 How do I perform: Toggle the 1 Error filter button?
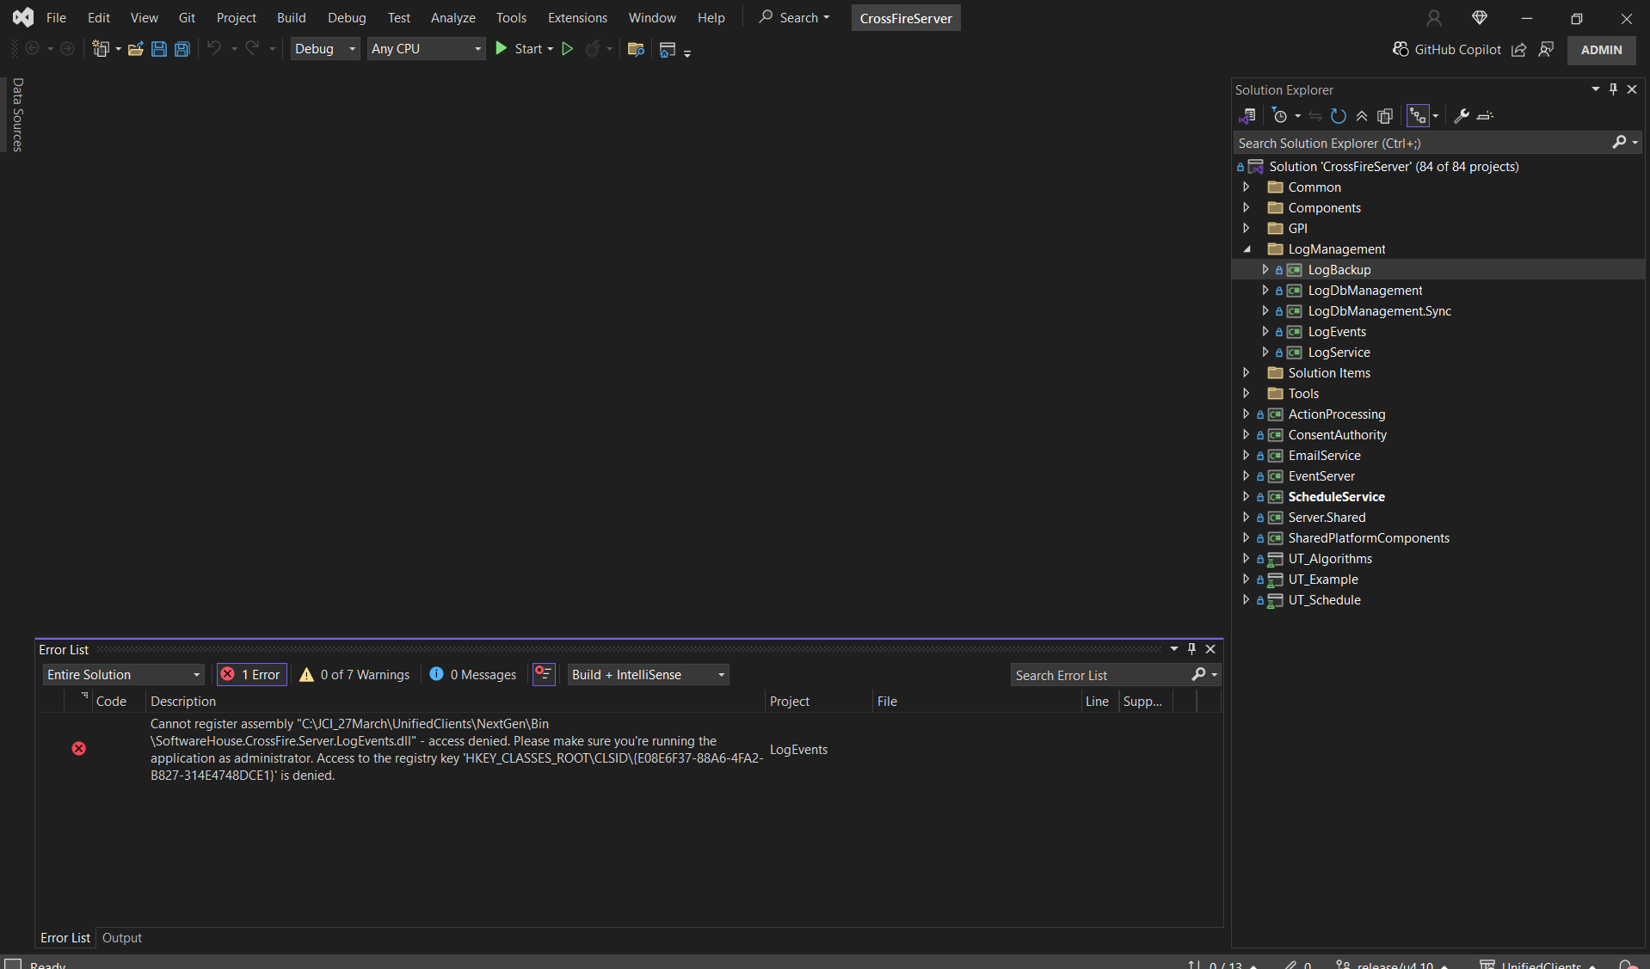[x=251, y=675]
